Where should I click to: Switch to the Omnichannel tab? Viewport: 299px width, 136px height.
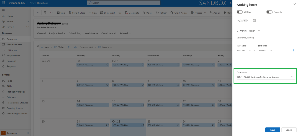[x=109, y=33]
